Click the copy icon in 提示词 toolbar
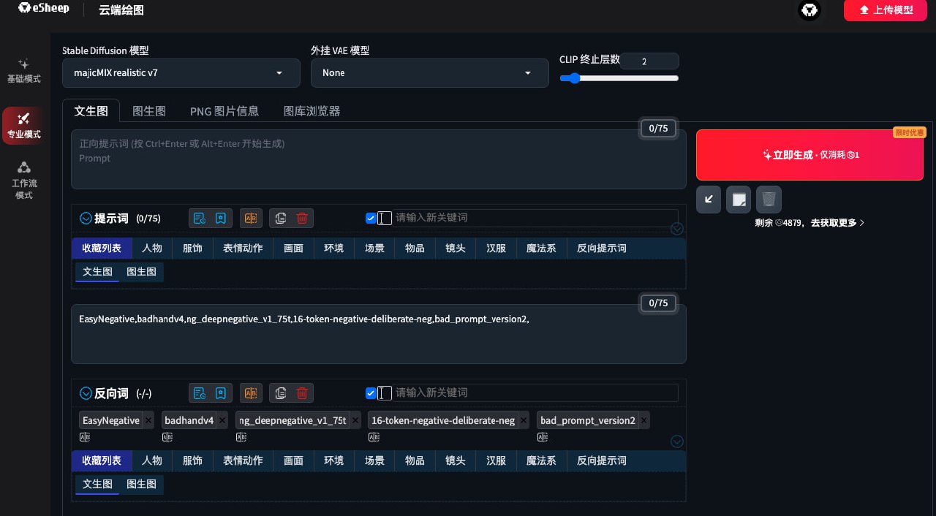Viewport: 936px width, 516px height. [280, 218]
